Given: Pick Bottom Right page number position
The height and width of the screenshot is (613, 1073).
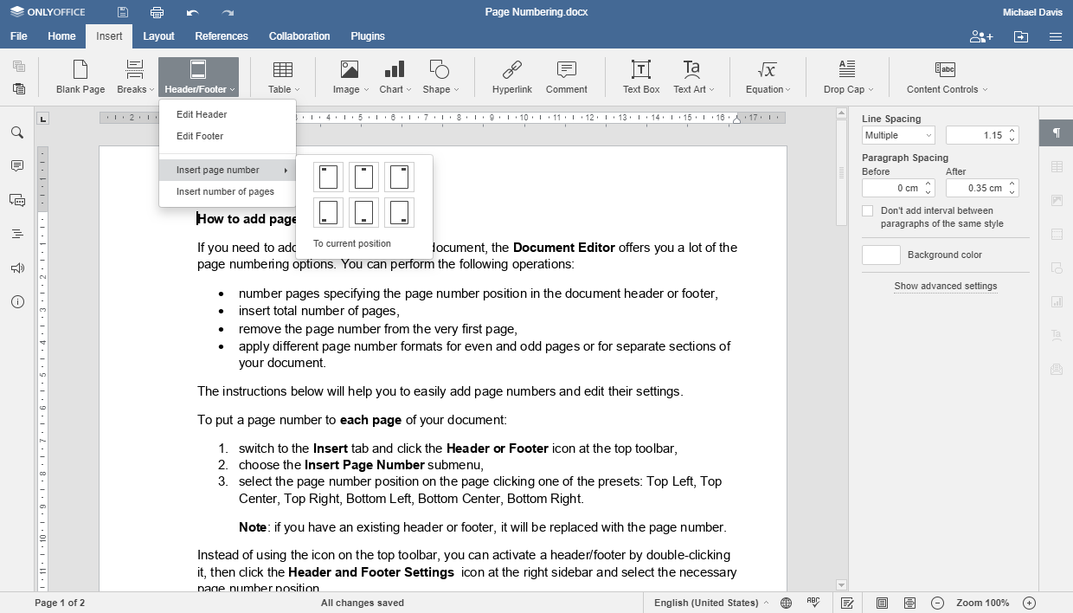Looking at the screenshot, I should point(399,212).
